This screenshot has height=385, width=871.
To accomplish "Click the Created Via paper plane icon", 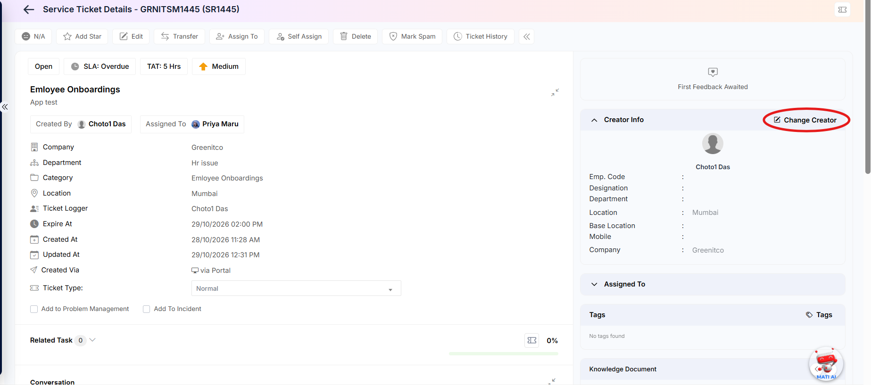I will click(x=33, y=270).
